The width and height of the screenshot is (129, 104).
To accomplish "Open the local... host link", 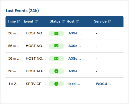I will (x=74, y=84).
